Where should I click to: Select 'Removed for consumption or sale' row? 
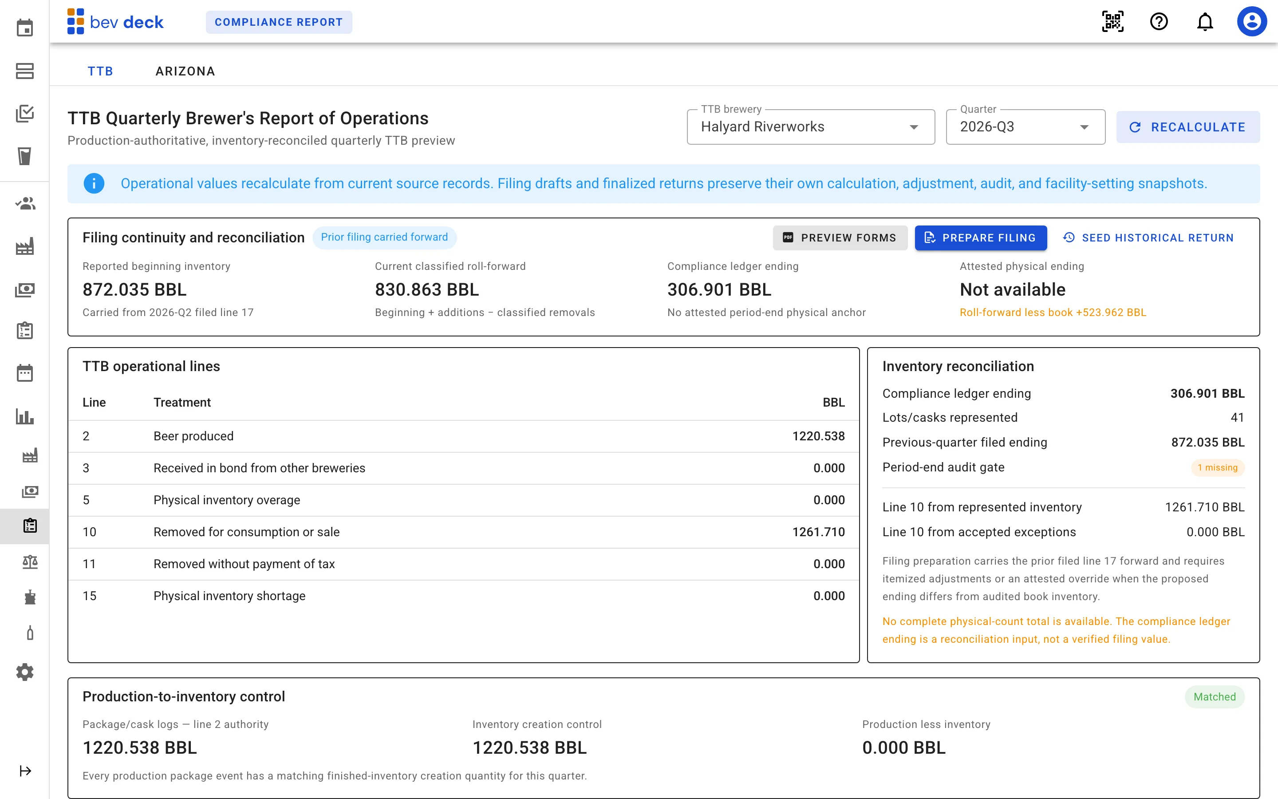coord(463,532)
